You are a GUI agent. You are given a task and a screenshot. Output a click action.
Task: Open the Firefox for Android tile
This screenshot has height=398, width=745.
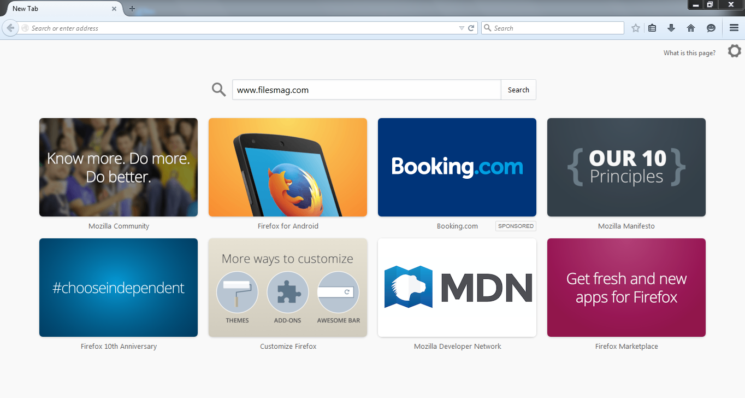(x=288, y=167)
